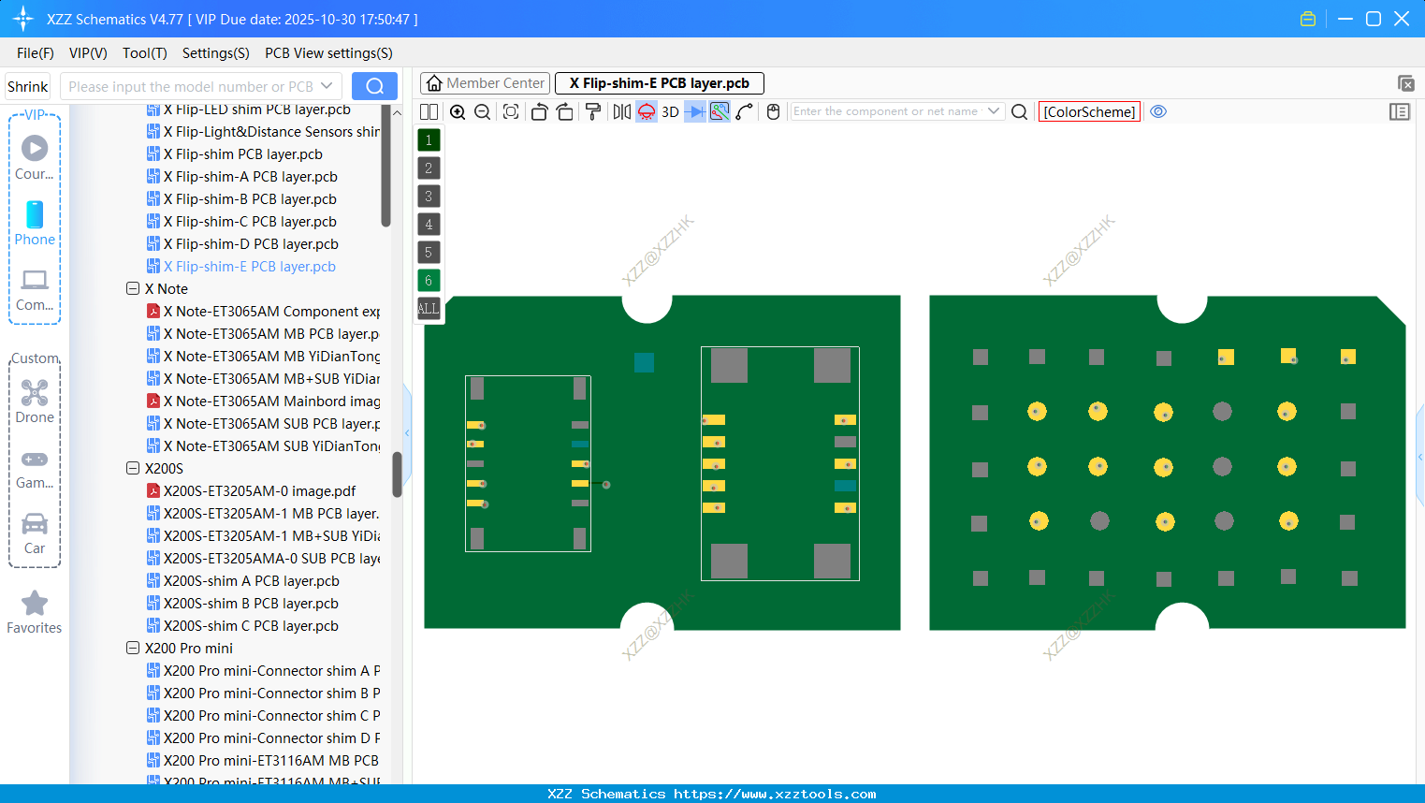Collapse the X200S group
Image resolution: width=1425 pixels, height=803 pixels.
pyautogui.click(x=133, y=468)
